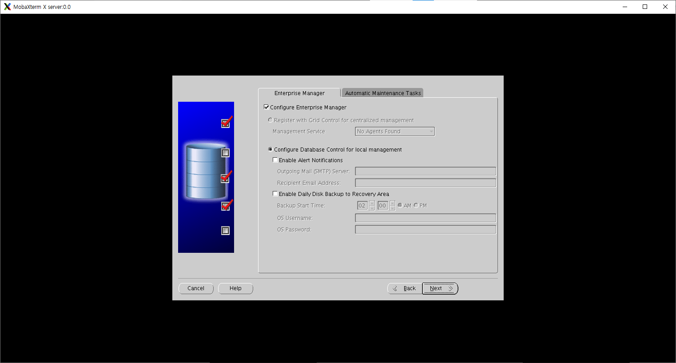
Task: Open the Management Service No Agents Found dropdown
Action: pos(395,132)
